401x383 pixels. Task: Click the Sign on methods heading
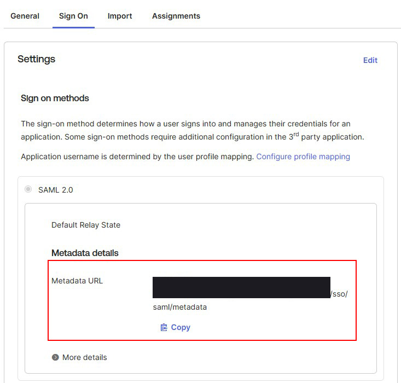(55, 98)
